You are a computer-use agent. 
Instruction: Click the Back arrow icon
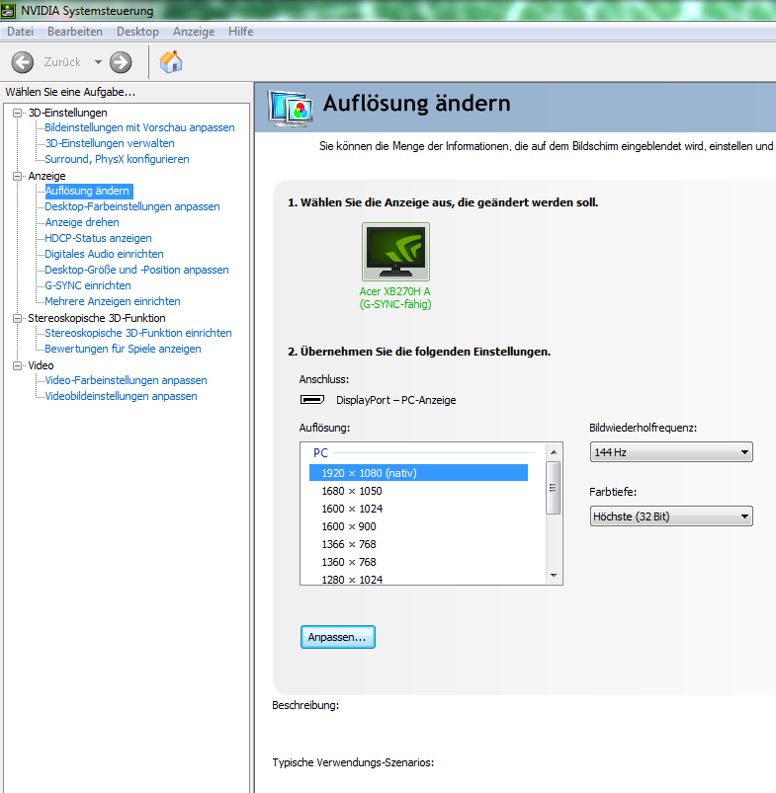[x=23, y=62]
